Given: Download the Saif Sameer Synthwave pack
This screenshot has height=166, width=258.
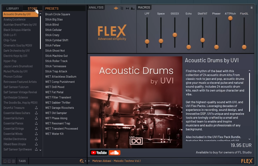Looking at the screenshot, I should pos(36,149).
